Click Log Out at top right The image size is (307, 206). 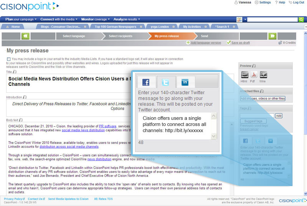pos(296,2)
